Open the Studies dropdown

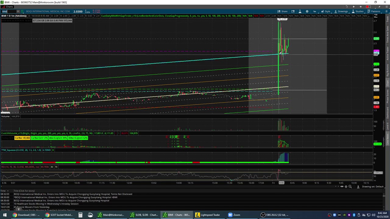[x=357, y=12]
